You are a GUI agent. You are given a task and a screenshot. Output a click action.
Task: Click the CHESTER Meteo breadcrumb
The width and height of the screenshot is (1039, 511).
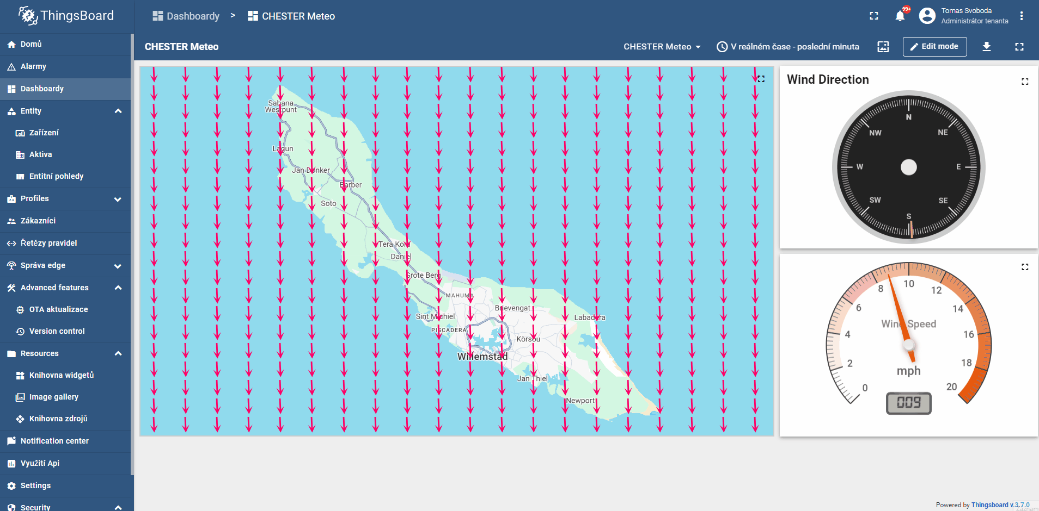click(x=291, y=16)
